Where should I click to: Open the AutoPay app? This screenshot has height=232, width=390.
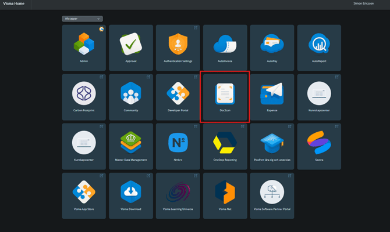coord(272,46)
